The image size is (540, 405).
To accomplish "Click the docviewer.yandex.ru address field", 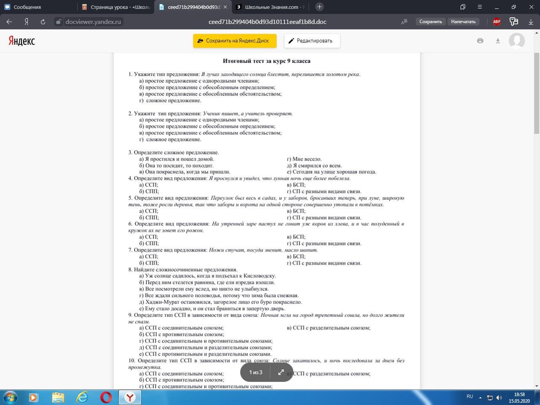I will coord(93,22).
